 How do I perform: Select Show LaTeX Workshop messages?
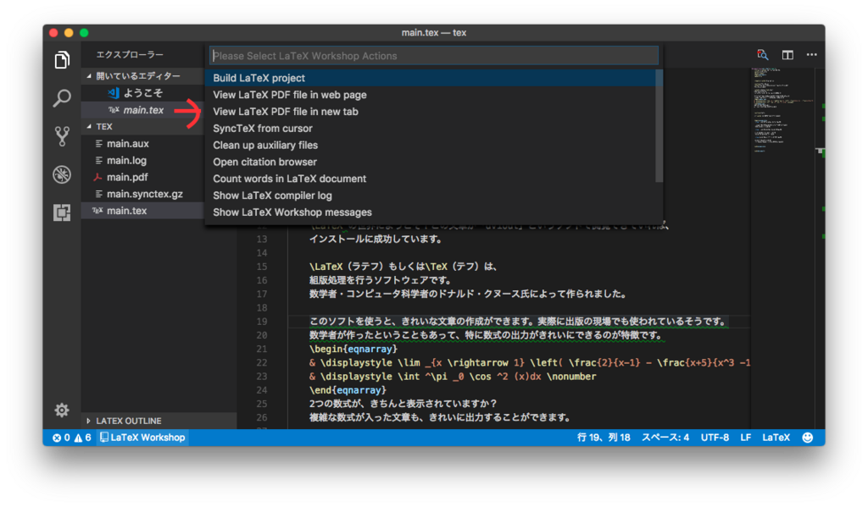click(430, 212)
